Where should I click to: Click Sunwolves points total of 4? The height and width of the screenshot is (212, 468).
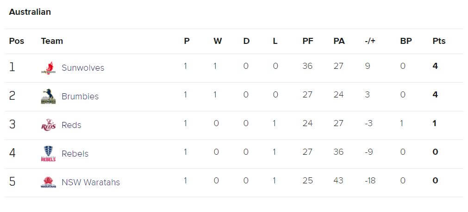point(435,66)
